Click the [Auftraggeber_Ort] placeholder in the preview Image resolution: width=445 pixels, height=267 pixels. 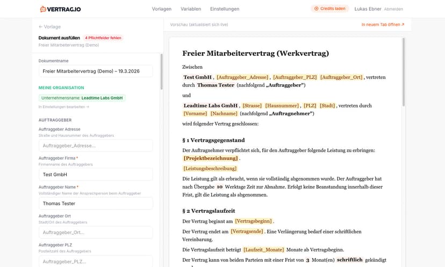click(x=341, y=77)
